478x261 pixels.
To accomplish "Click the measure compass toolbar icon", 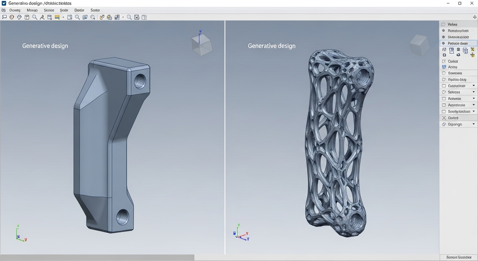I will point(42,17).
